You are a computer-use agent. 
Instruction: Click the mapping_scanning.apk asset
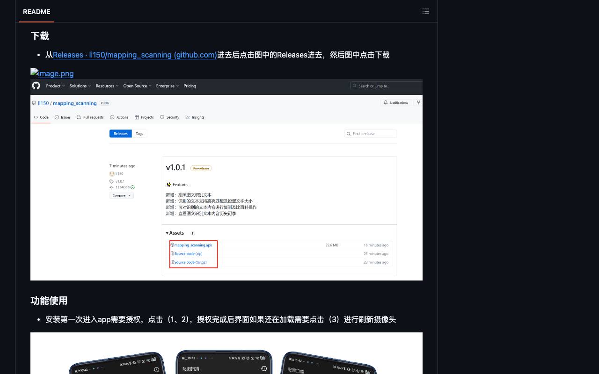(193, 245)
